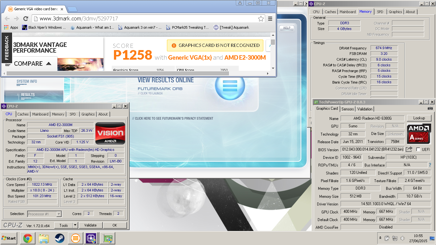This screenshot has width=436, height=245.
Task: Click GPU-Z camera screenshot icon
Action: (430, 108)
